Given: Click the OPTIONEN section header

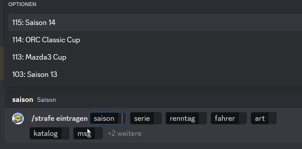Looking at the screenshot, I should [x=22, y=4].
